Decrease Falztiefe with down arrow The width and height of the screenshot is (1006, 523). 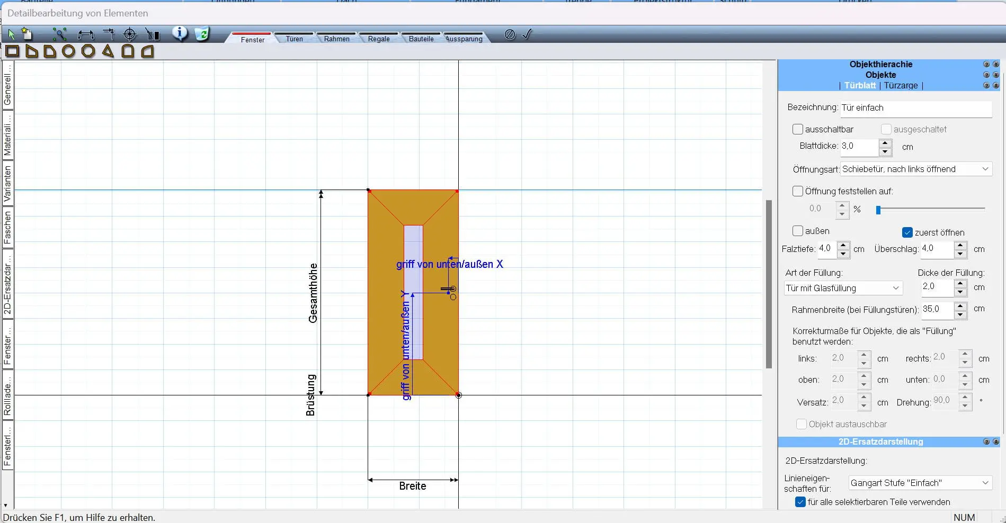pyautogui.click(x=843, y=254)
